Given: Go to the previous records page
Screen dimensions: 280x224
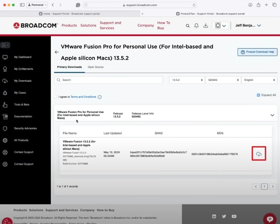Looking at the screenshot, I should (x=256, y=186).
